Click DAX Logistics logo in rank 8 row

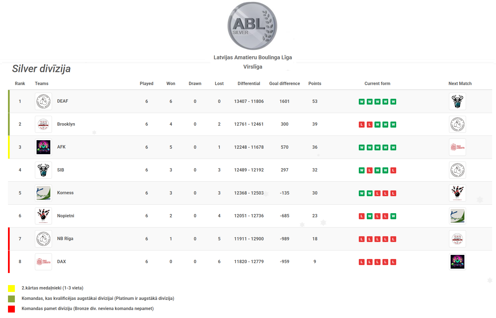tap(43, 262)
